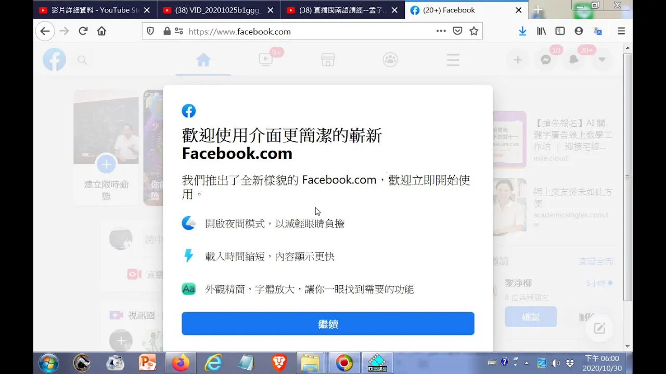Toggle the Firefox sidebar view
666x374 pixels.
(560, 31)
